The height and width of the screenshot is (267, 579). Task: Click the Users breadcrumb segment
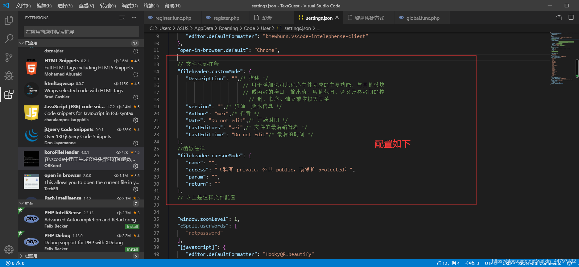pyautogui.click(x=165, y=28)
